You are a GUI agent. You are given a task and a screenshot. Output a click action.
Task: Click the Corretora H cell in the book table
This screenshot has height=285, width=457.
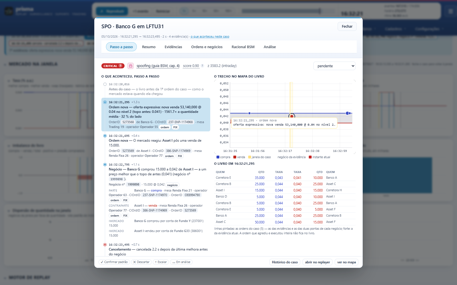pyautogui.click(x=334, y=190)
